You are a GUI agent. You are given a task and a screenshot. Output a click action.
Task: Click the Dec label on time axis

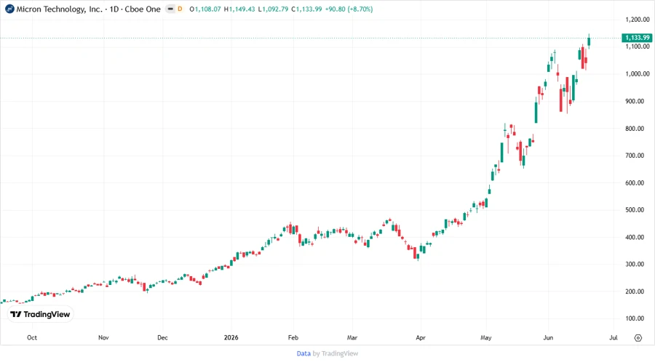[x=162, y=338]
